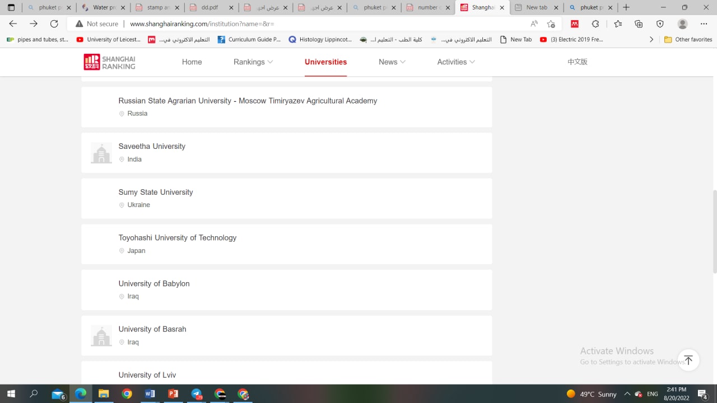The height and width of the screenshot is (403, 717).
Task: Open University of Lviv link
Action: pyautogui.click(x=147, y=375)
